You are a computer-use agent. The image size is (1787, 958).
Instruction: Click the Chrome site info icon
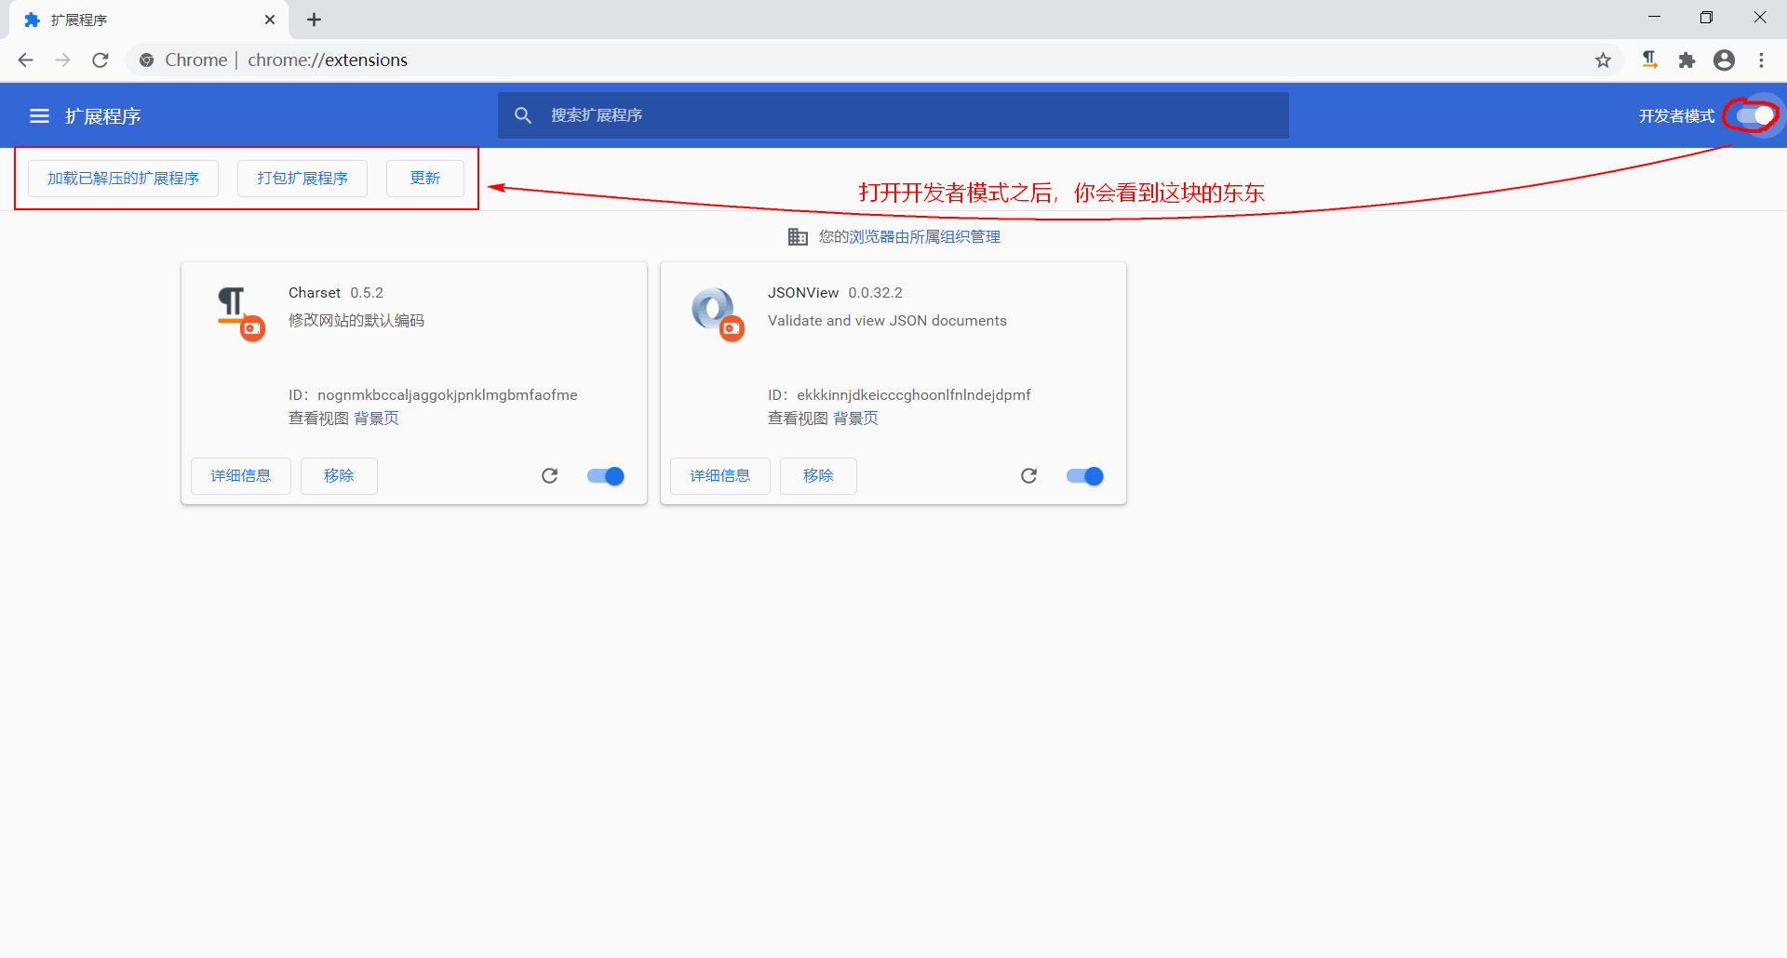[146, 60]
